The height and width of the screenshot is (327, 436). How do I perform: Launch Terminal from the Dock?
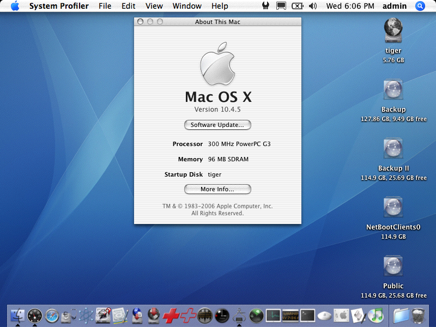click(x=307, y=316)
